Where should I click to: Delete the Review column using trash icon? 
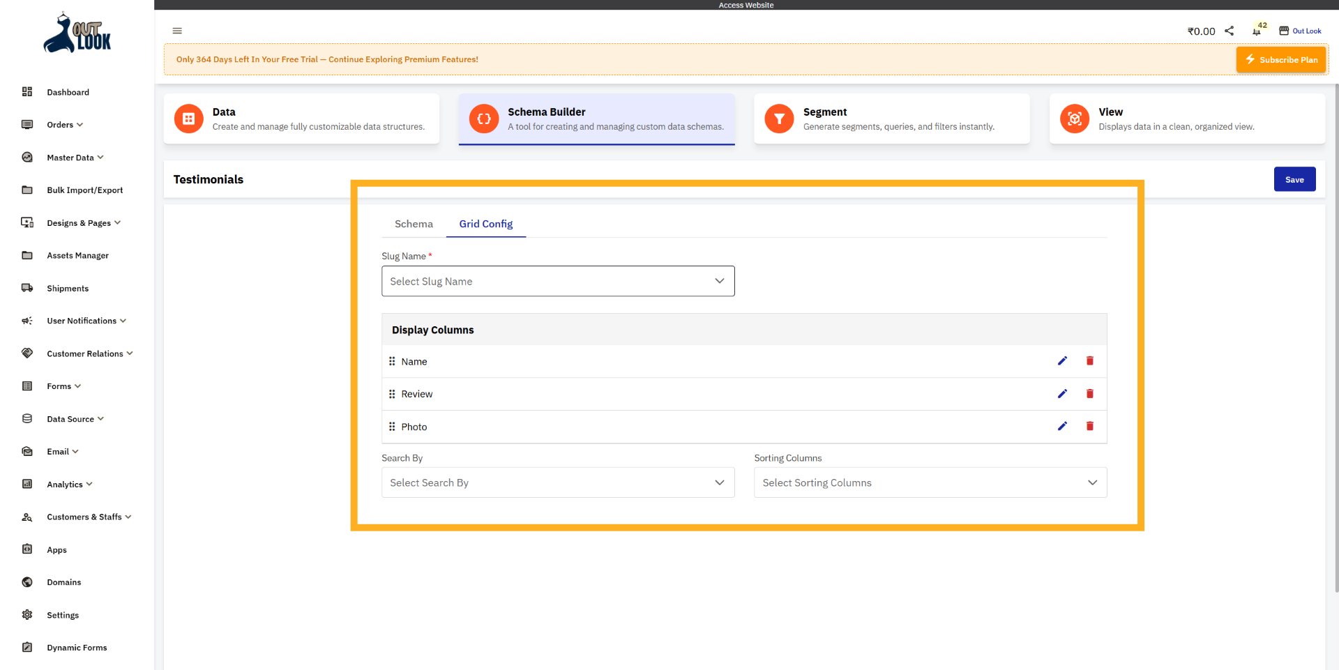[1089, 394]
